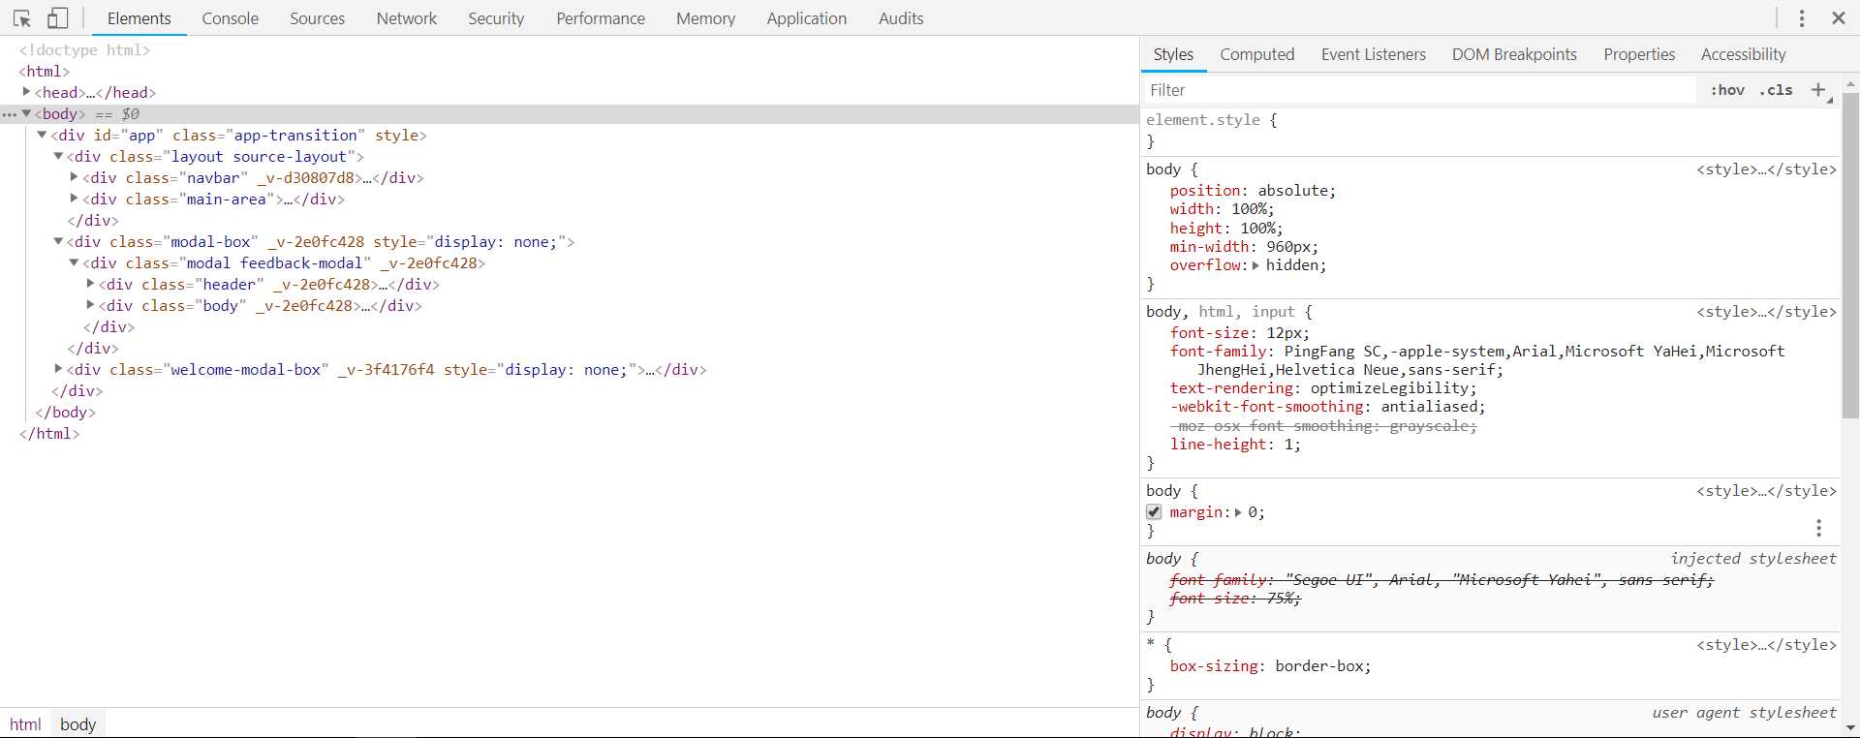The height and width of the screenshot is (738, 1860).
Task: Select the Elements tab
Action: click(139, 18)
